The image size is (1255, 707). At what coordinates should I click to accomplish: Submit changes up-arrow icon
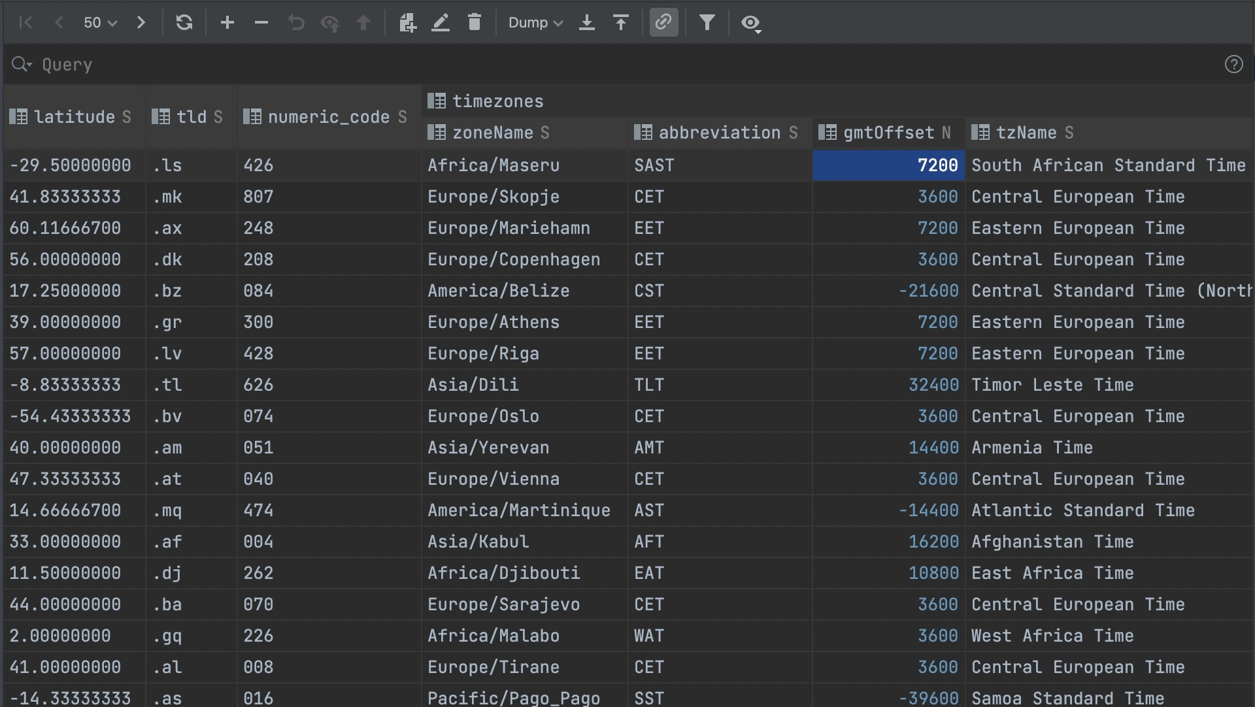coord(363,23)
